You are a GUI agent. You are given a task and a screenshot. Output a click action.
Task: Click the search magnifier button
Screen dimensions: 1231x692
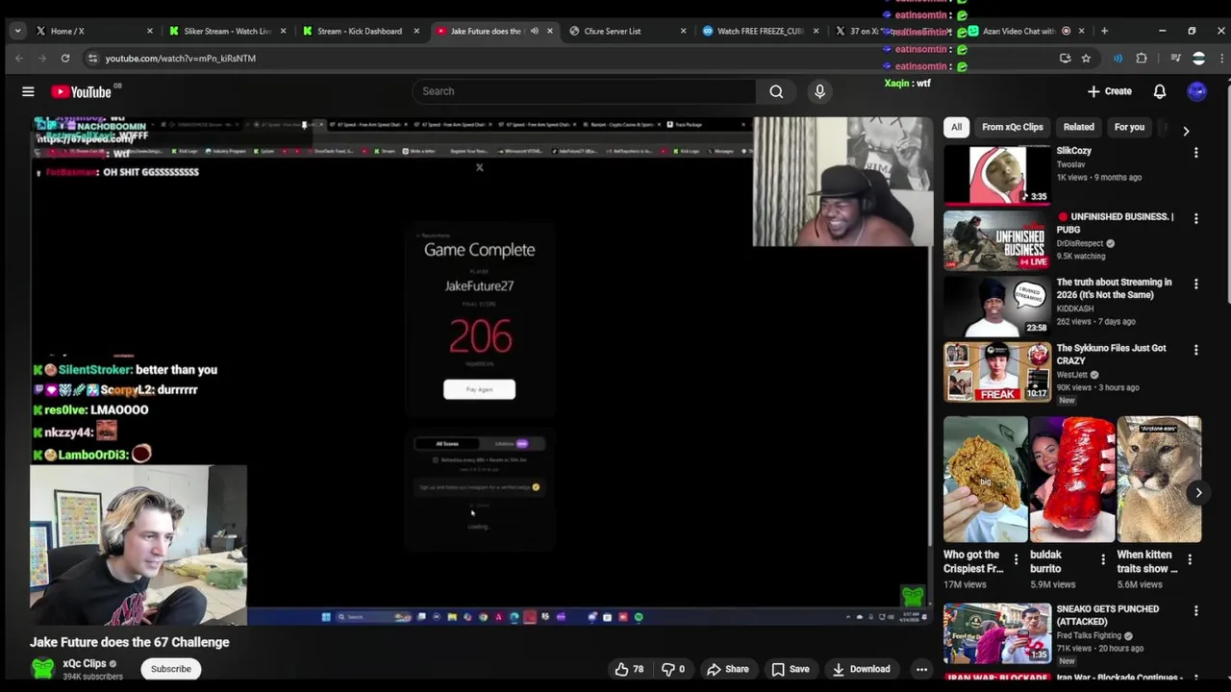(776, 91)
